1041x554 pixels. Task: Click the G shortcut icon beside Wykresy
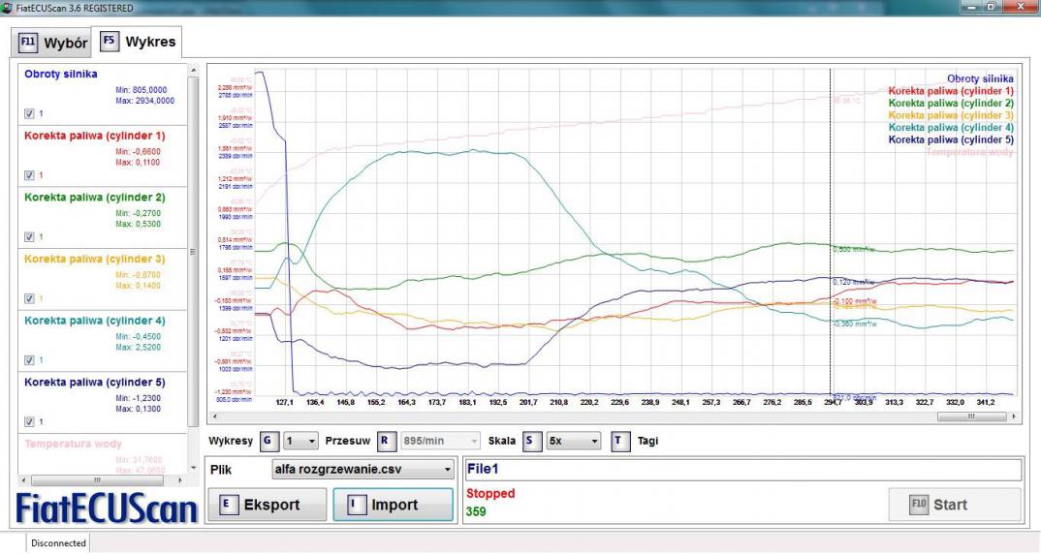(268, 441)
